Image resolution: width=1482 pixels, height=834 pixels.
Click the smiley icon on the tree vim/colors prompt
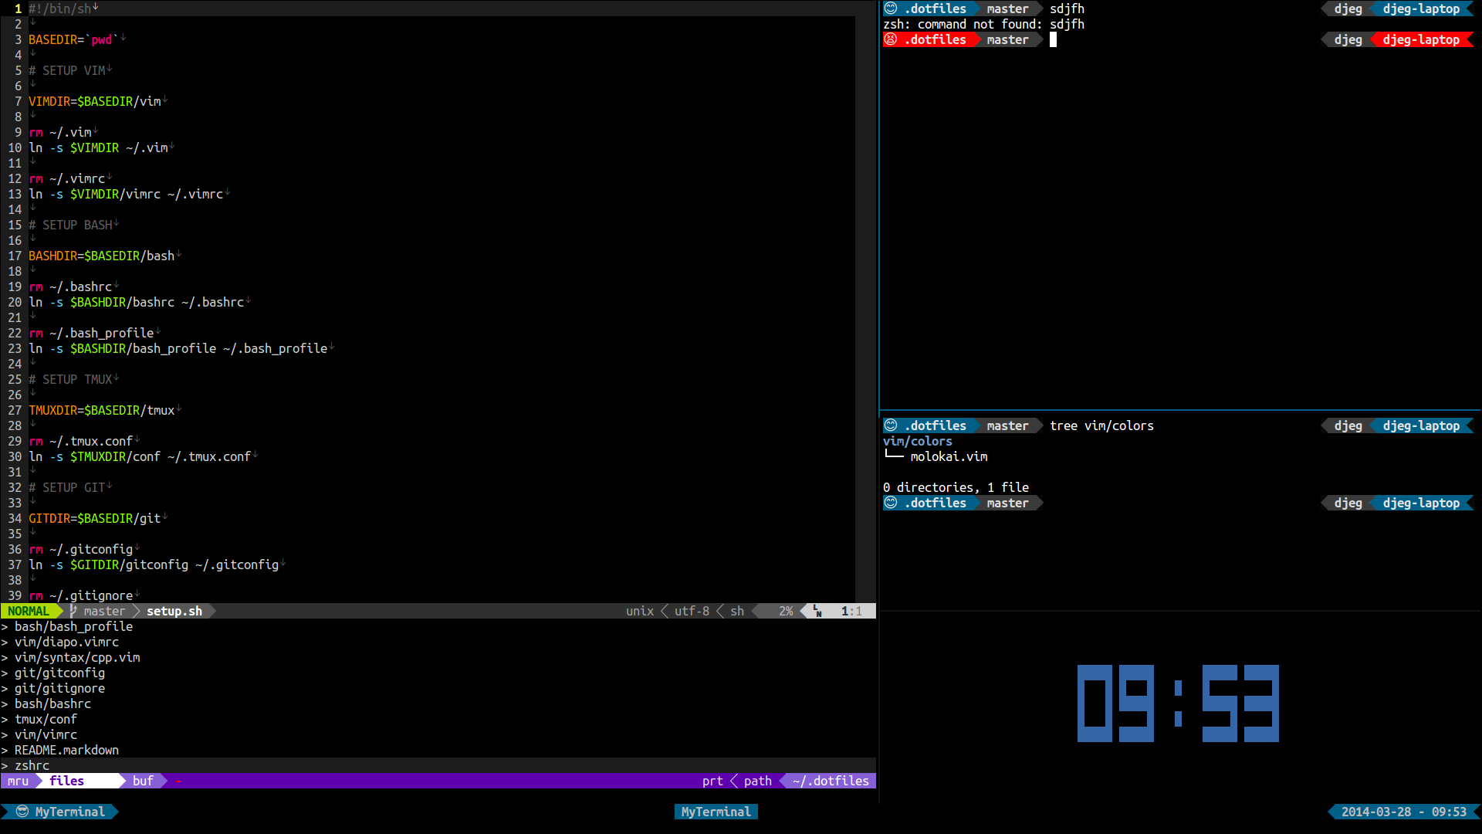tap(891, 425)
